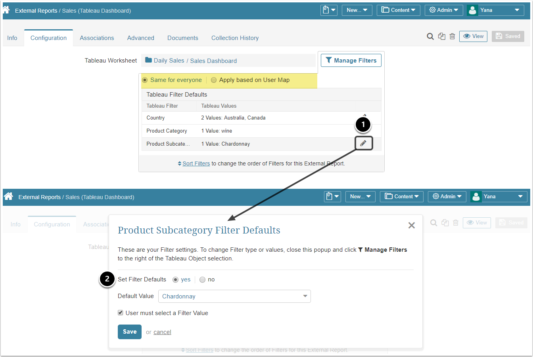Select the Country filter row
Image resolution: width=533 pixels, height=357 pixels.
[261, 118]
